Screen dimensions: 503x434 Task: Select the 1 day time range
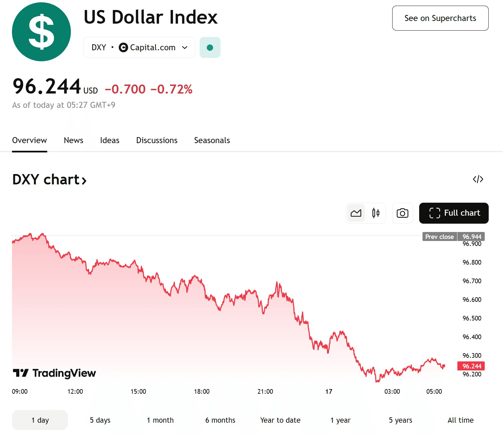click(40, 420)
